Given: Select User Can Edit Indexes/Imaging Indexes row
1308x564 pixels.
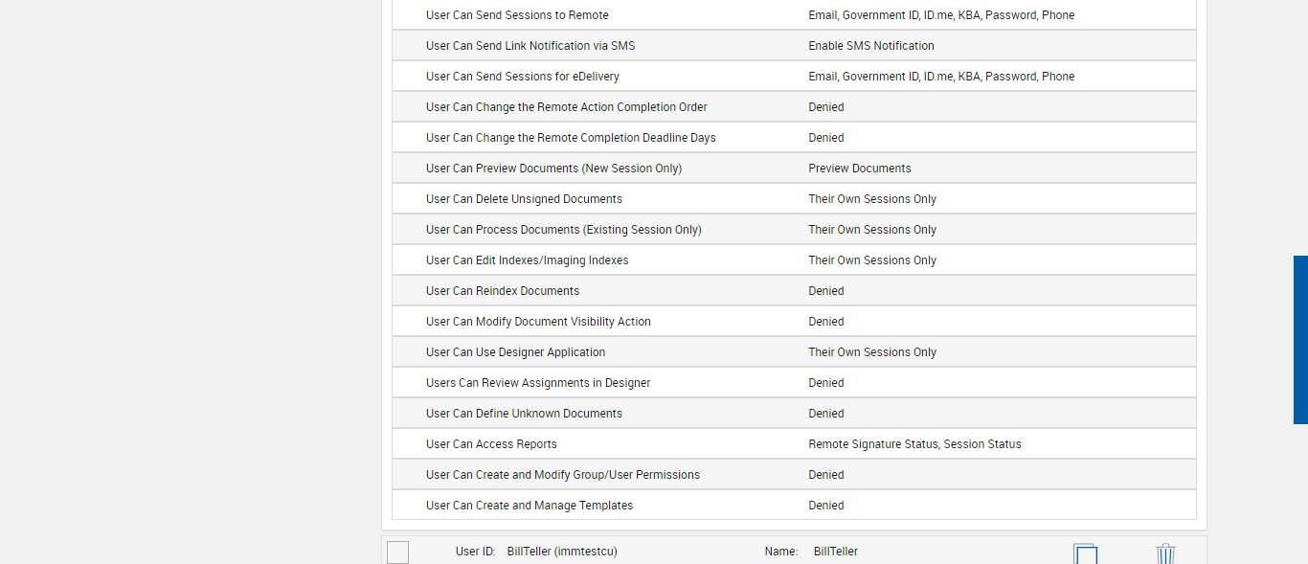Looking at the screenshot, I should pos(528,260).
